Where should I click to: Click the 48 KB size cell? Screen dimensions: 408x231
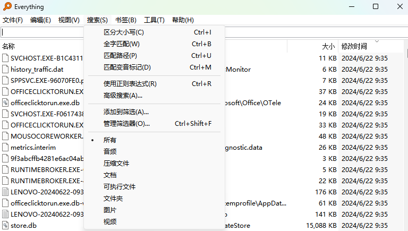pos(328,136)
